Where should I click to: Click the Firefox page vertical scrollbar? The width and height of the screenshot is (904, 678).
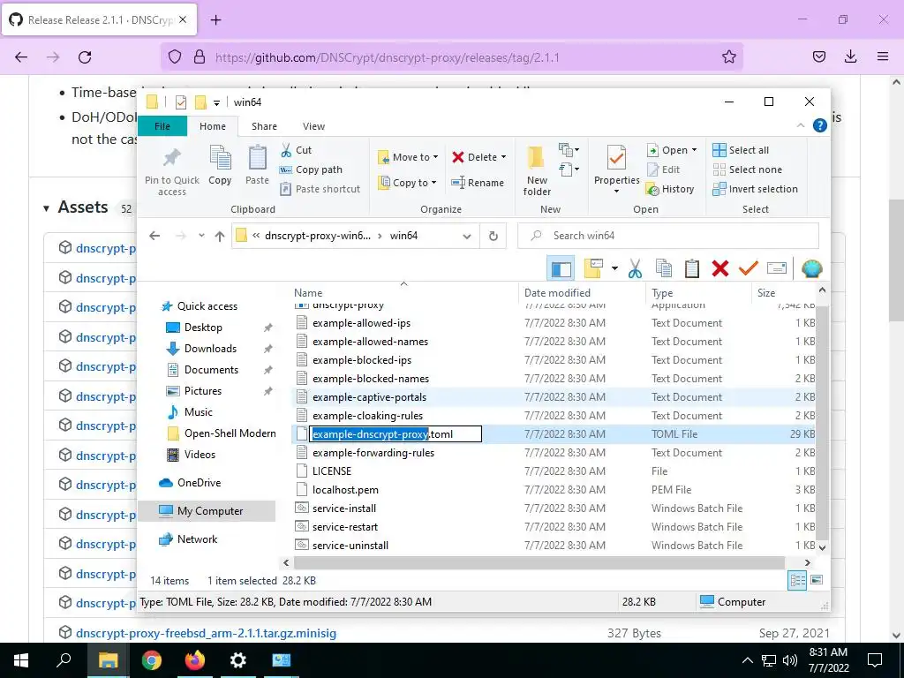tap(896, 261)
